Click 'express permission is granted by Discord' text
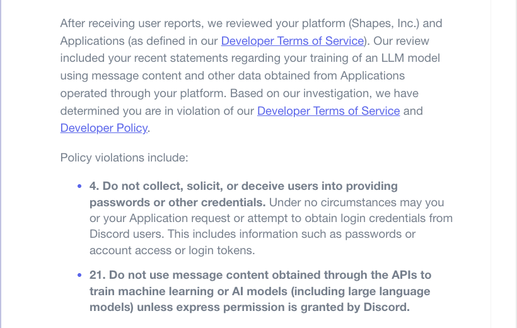This screenshot has width=517, height=328. coord(294,308)
